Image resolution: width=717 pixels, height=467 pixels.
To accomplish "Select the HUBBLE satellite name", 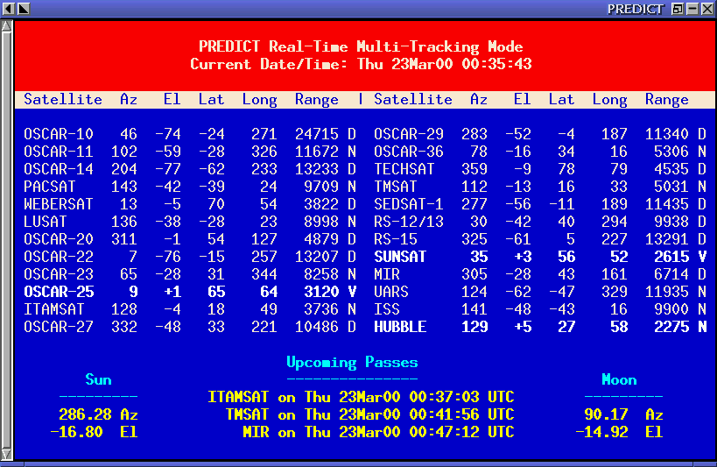I will pyautogui.click(x=400, y=327).
